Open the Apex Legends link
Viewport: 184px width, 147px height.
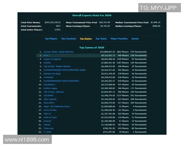pos(50,99)
